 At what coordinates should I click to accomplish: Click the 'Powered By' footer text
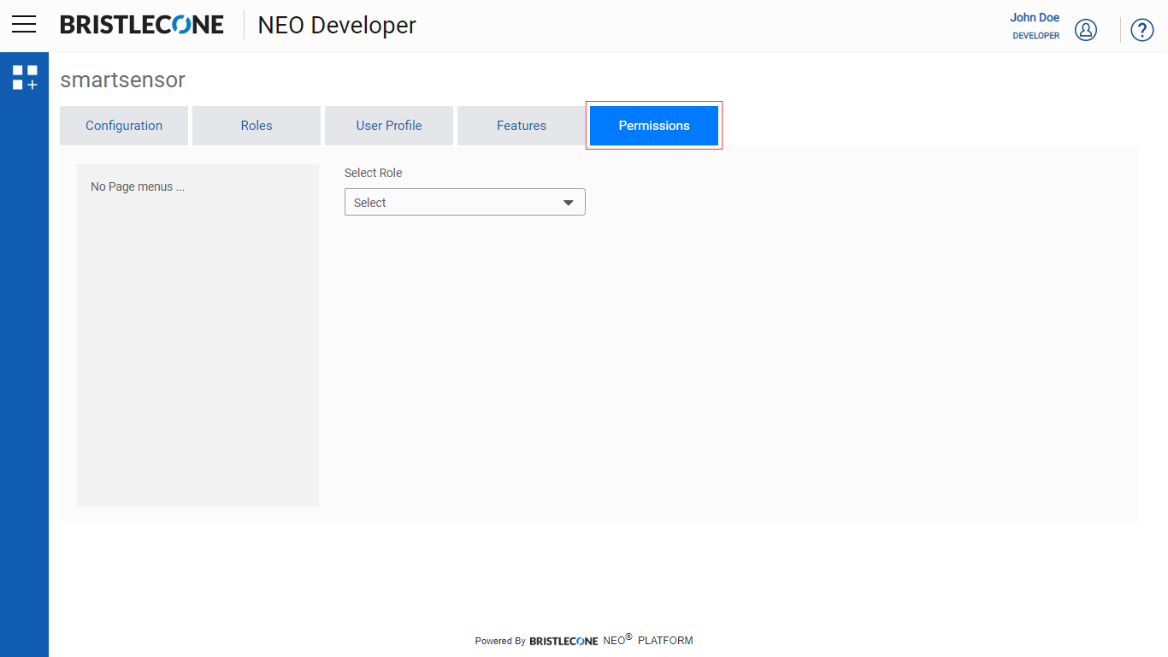click(500, 641)
